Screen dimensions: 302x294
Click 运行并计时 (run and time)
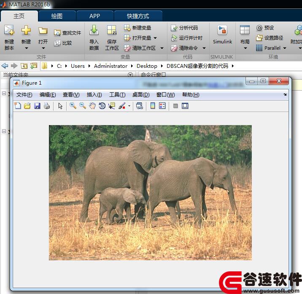pos(186,38)
